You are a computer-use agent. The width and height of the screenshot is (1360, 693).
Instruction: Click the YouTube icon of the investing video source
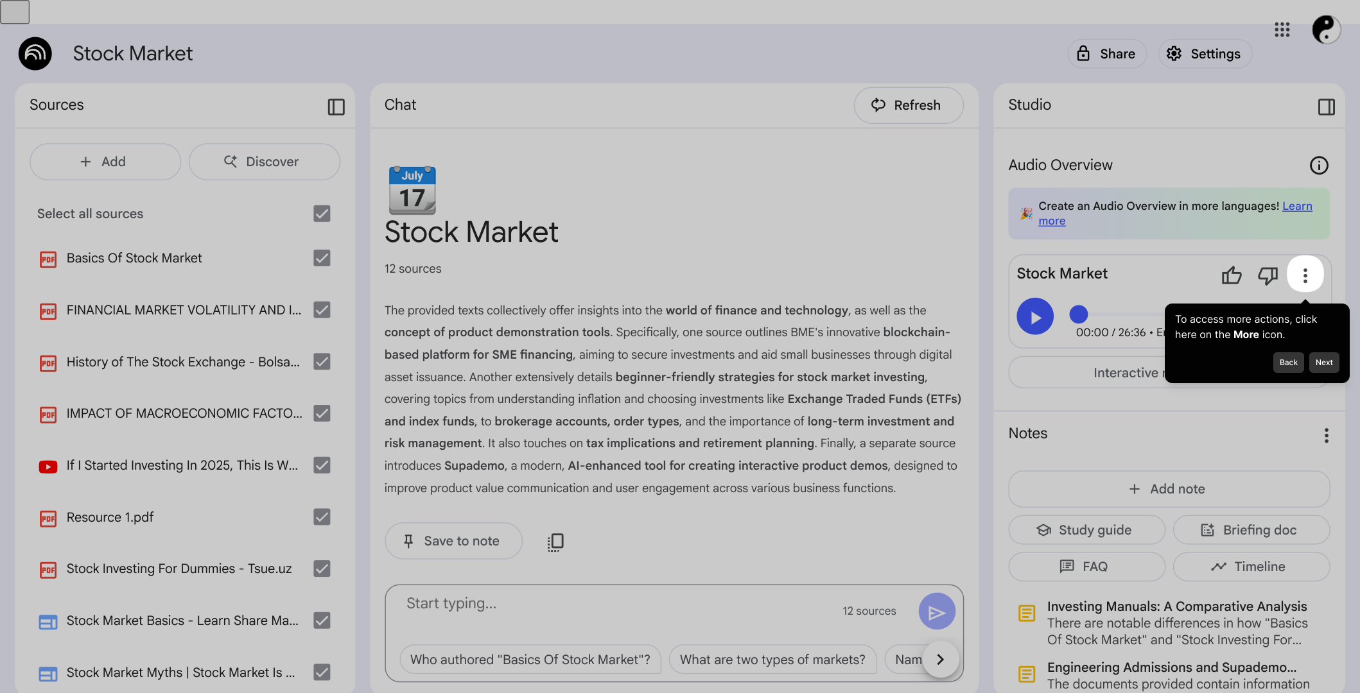[48, 466]
